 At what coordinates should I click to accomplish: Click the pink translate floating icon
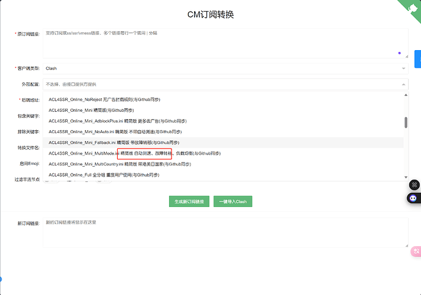416,252
